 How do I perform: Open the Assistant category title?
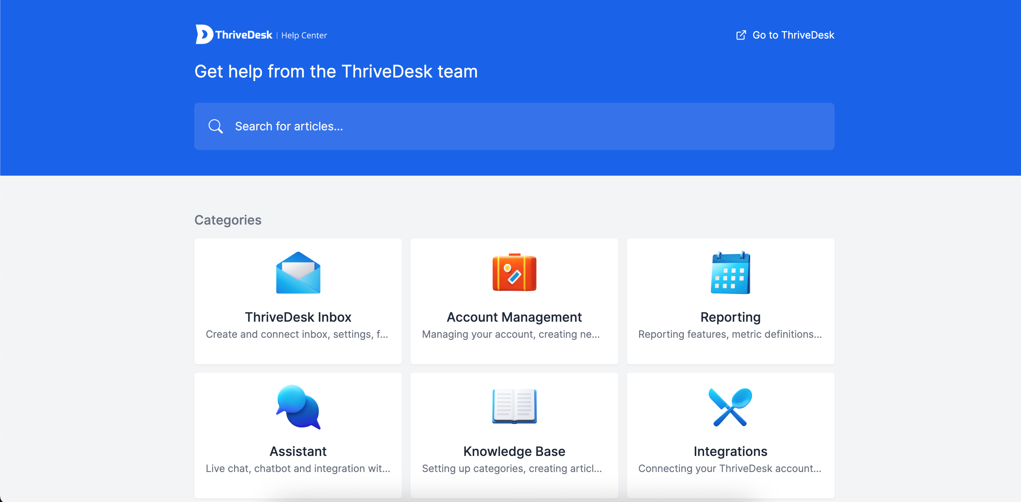298,451
